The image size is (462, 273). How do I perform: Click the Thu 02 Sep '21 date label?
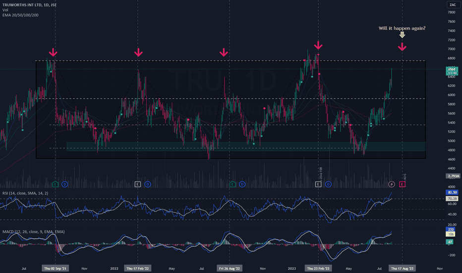[x=55, y=268]
